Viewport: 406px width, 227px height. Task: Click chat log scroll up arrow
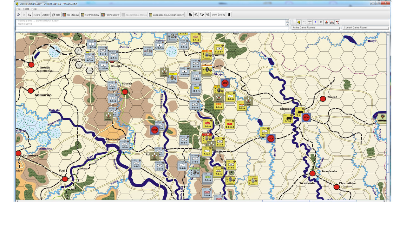point(287,21)
